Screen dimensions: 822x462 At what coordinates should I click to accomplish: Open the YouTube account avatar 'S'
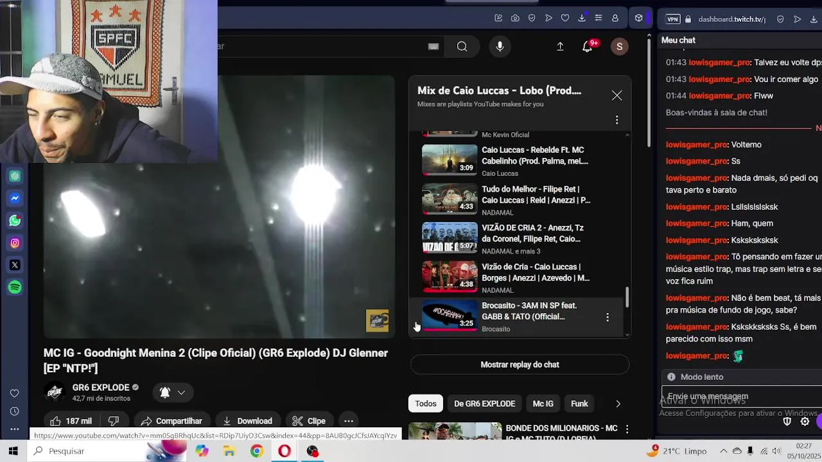click(x=619, y=46)
